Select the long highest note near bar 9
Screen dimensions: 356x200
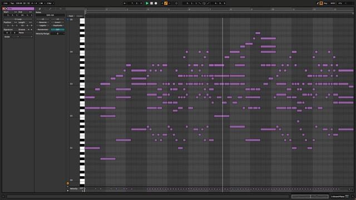(268, 38)
